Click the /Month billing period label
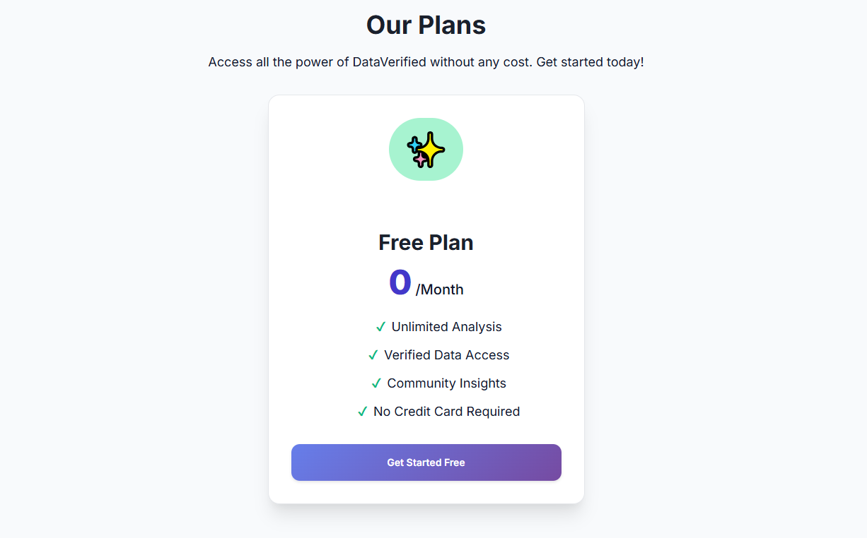867x538 pixels. [x=440, y=289]
